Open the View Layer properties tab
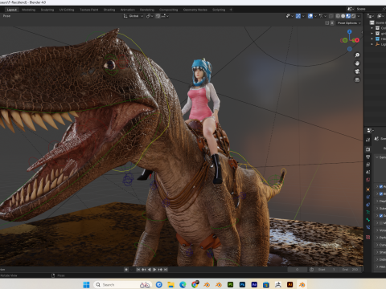Viewport: 386px width, 289px height. coord(368,165)
